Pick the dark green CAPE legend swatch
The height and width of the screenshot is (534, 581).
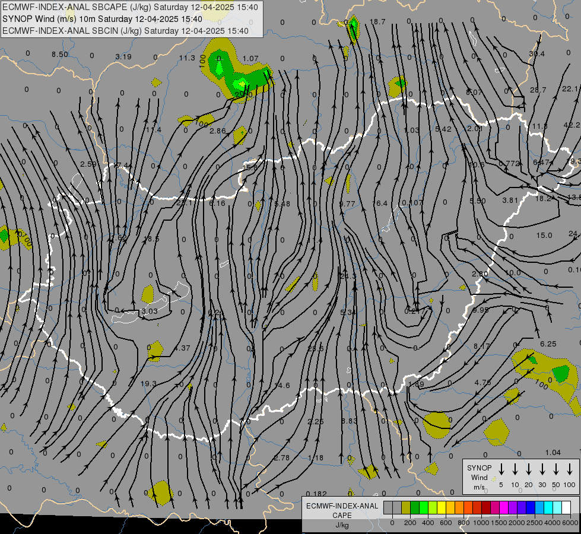(415, 507)
